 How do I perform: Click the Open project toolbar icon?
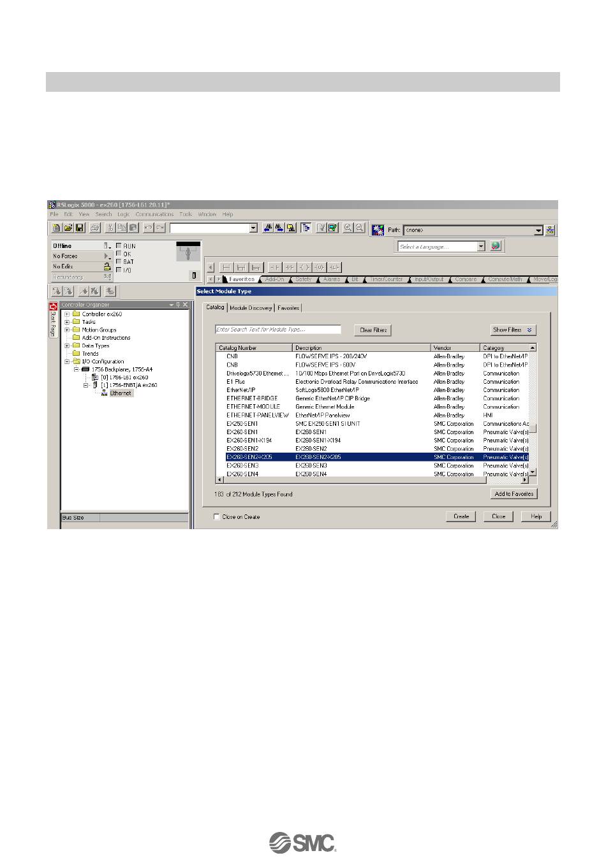point(68,228)
